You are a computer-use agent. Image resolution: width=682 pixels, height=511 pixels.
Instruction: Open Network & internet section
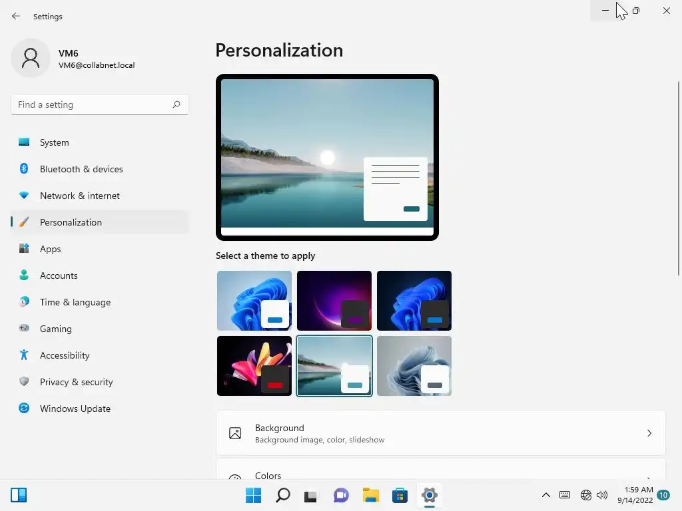tap(100, 196)
